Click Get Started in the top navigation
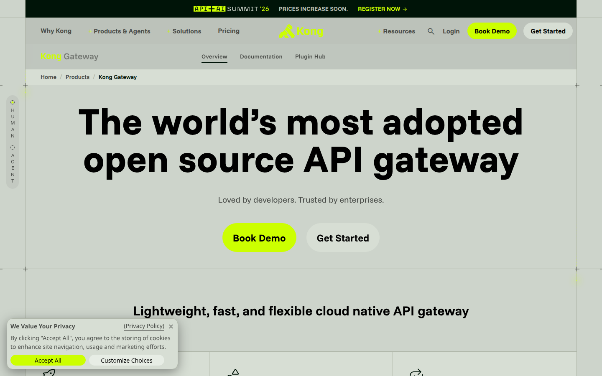This screenshot has width=602, height=376. pyautogui.click(x=548, y=31)
